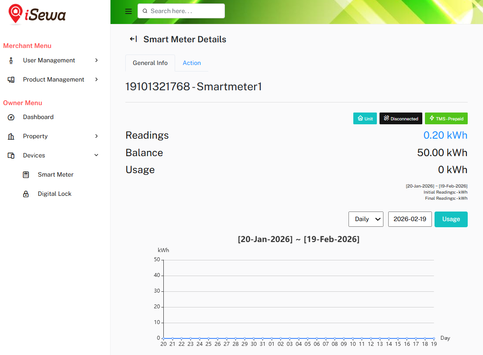
Task: Click the Disconnected status badge
Action: pyautogui.click(x=401, y=119)
